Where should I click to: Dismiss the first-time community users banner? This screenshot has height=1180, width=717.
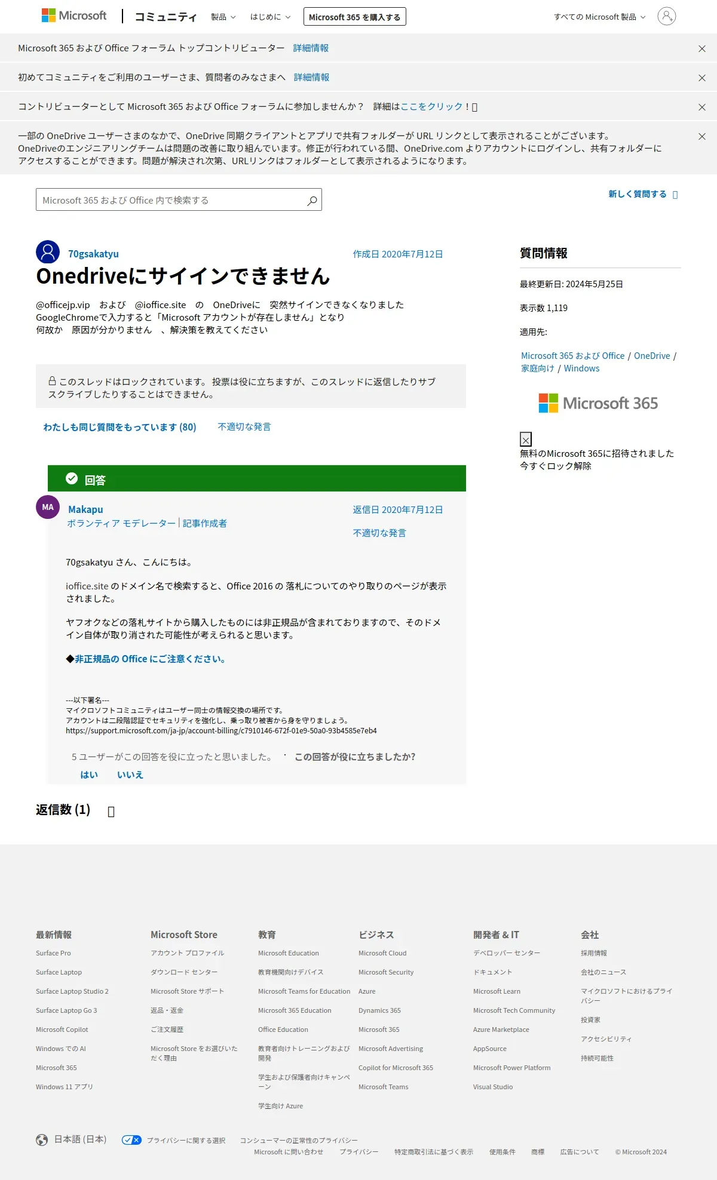pyautogui.click(x=702, y=78)
